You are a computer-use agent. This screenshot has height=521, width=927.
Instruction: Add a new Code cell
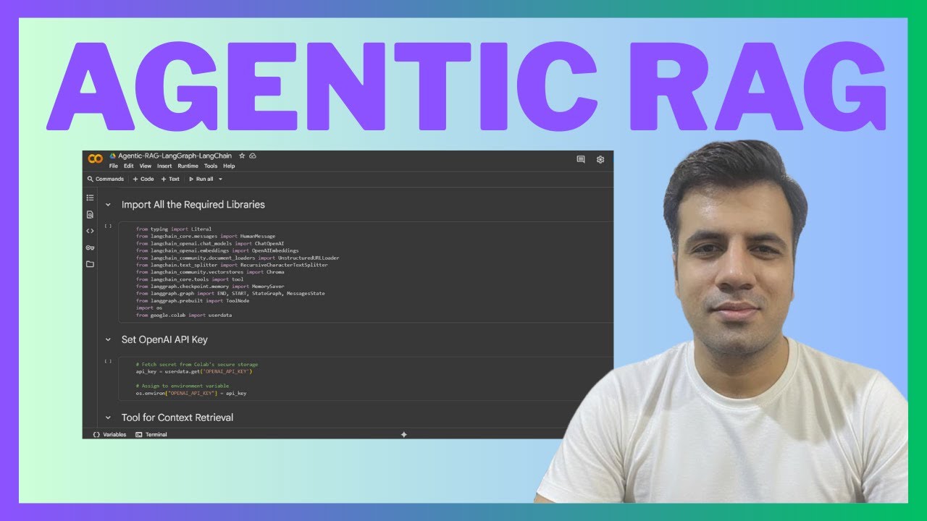143,179
